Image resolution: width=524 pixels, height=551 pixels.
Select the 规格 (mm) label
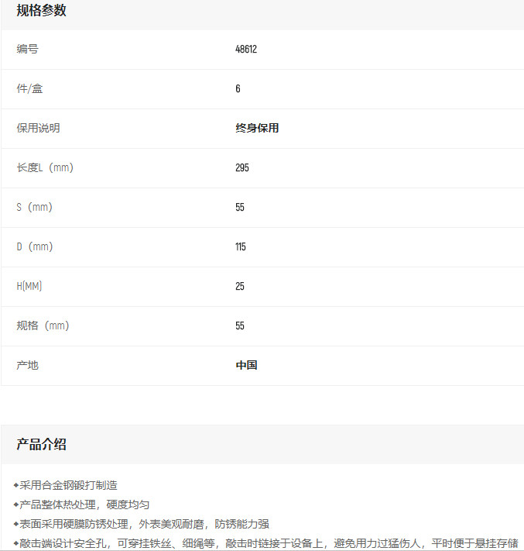tap(43, 325)
